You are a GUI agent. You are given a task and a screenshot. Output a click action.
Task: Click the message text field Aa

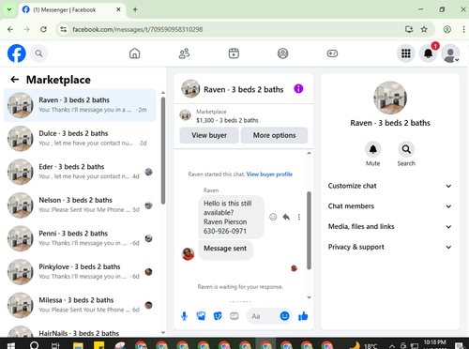tap(263, 316)
